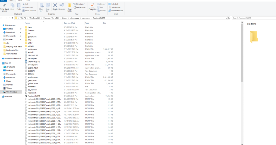Click the Paste ribbon icon

point(19,7)
